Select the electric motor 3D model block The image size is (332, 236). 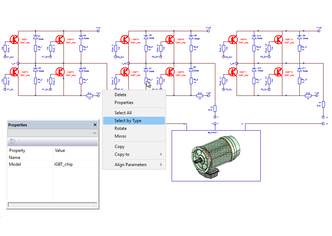216,155
